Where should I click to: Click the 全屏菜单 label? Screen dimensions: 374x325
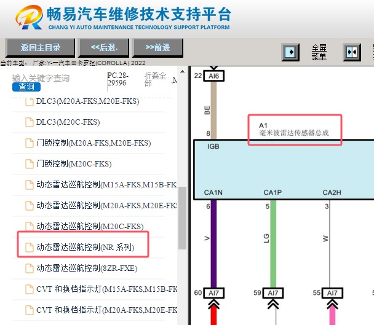(319, 52)
